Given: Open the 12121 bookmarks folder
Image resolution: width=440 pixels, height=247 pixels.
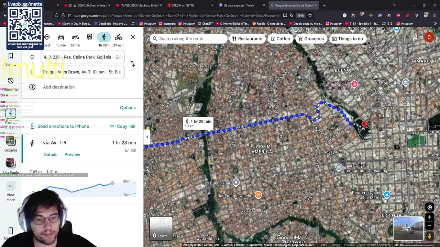Looking at the screenshot, I should (x=387, y=24).
